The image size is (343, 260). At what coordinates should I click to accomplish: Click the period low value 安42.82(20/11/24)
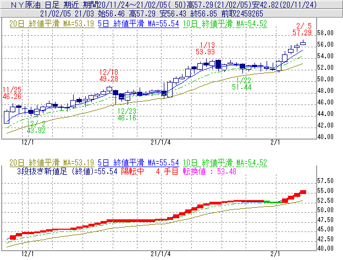284,5
